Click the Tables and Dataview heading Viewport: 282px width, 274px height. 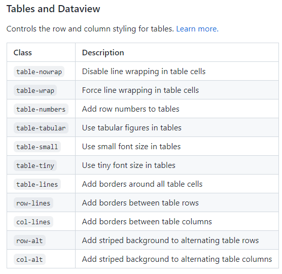(53, 9)
